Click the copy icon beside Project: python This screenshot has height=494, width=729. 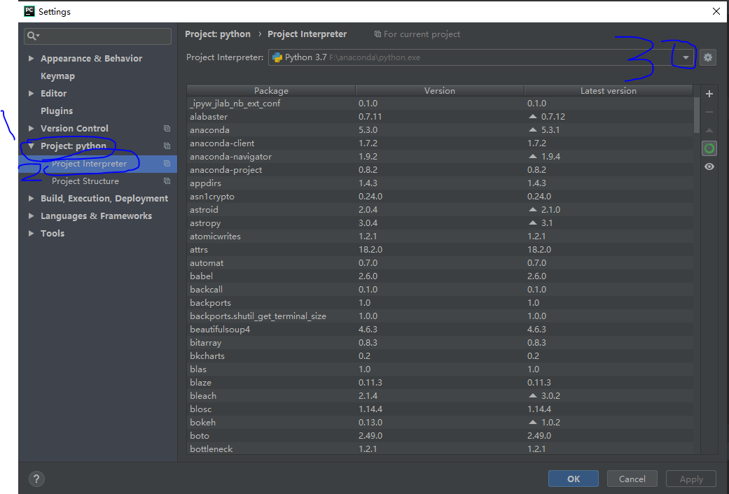167,146
